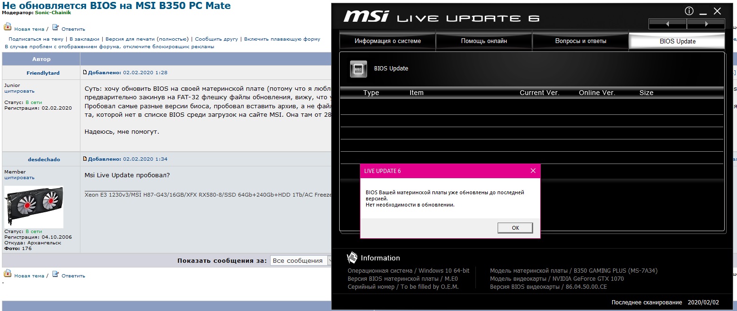Close the MSI Live Update window
This screenshot has width=737, height=311.
718,11
